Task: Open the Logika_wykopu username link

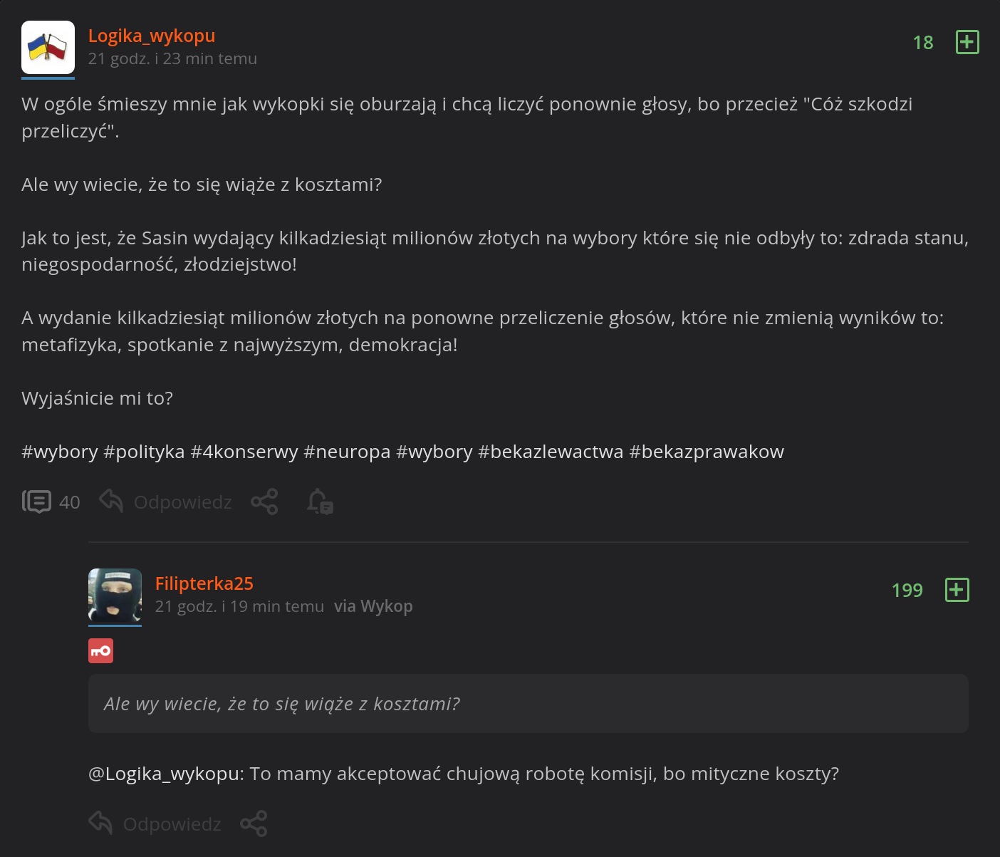Action: (151, 36)
